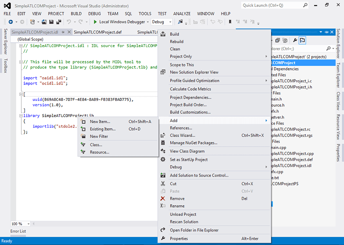Click the Collapse All icon in Solution Explorer
This screenshot has height=245, width=344.
point(278,40)
